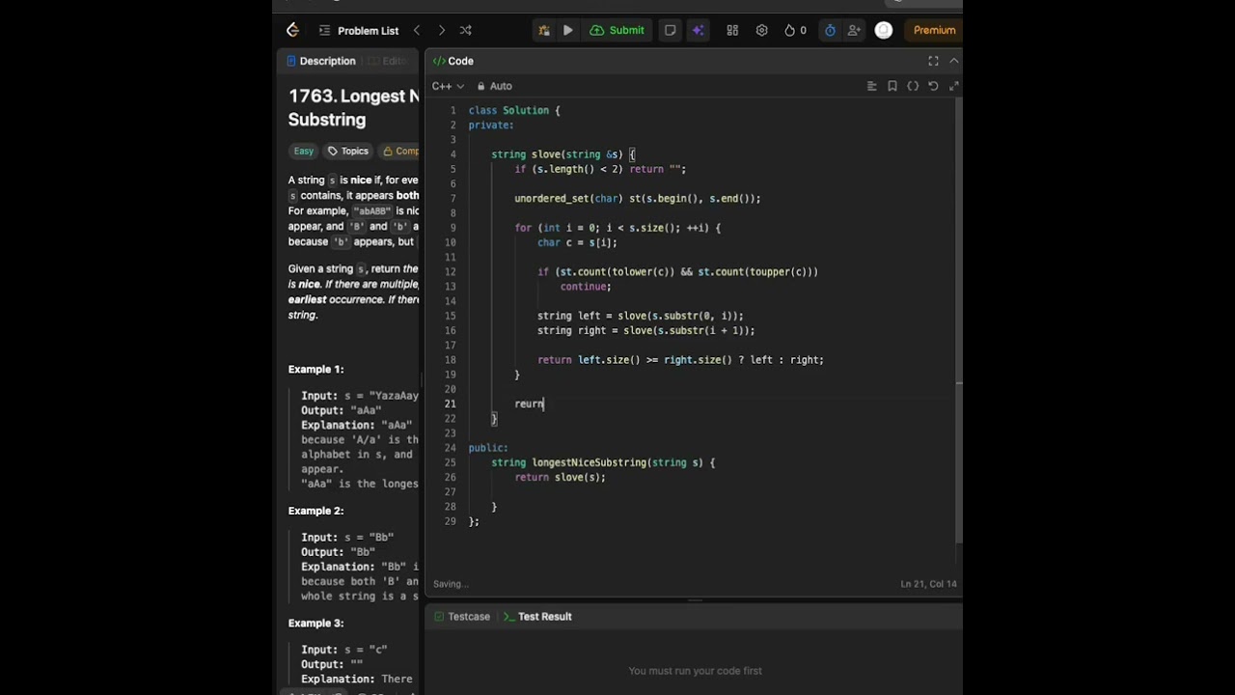Open the AI sparkle assistant icon
Viewport: 1235px width, 695px height.
698,30
